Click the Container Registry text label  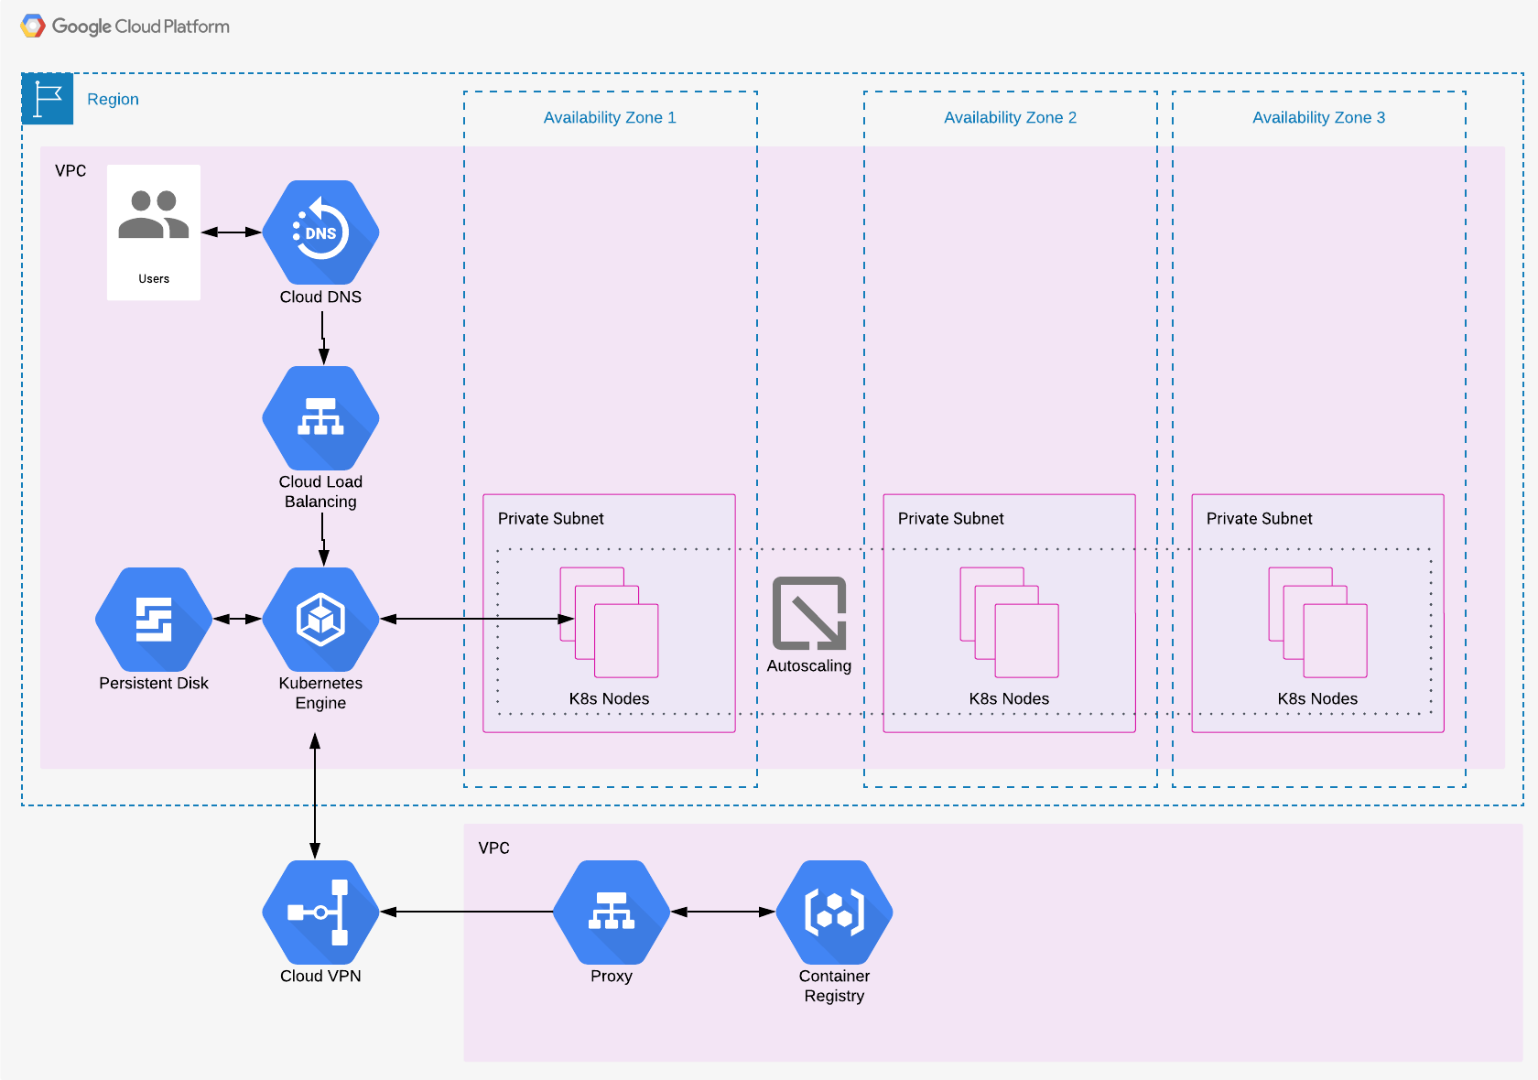coord(834,986)
